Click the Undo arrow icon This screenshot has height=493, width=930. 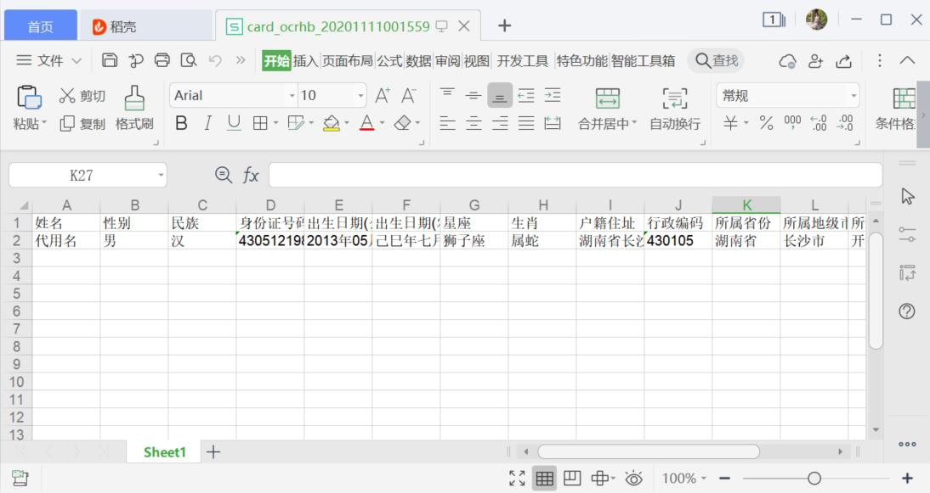pos(215,60)
